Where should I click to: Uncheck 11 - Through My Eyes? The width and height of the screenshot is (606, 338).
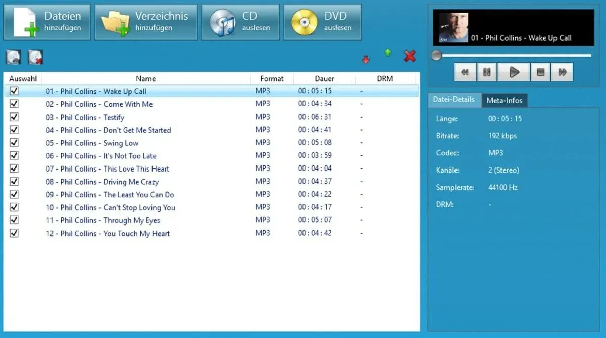click(x=14, y=220)
